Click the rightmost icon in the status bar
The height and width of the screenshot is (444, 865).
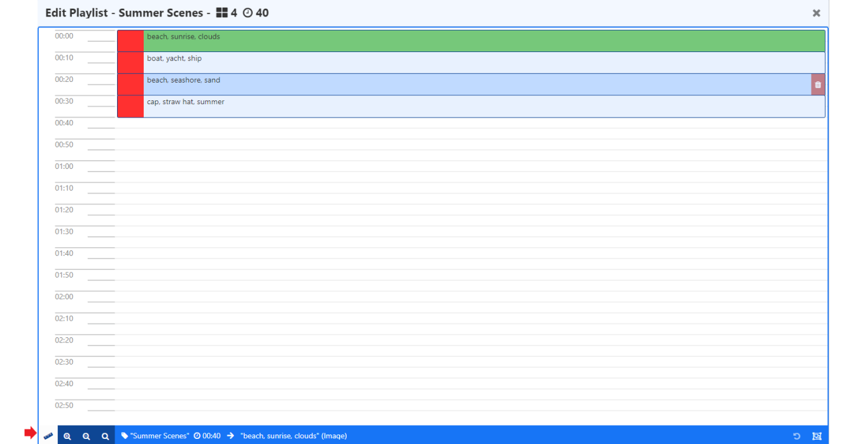tap(817, 436)
